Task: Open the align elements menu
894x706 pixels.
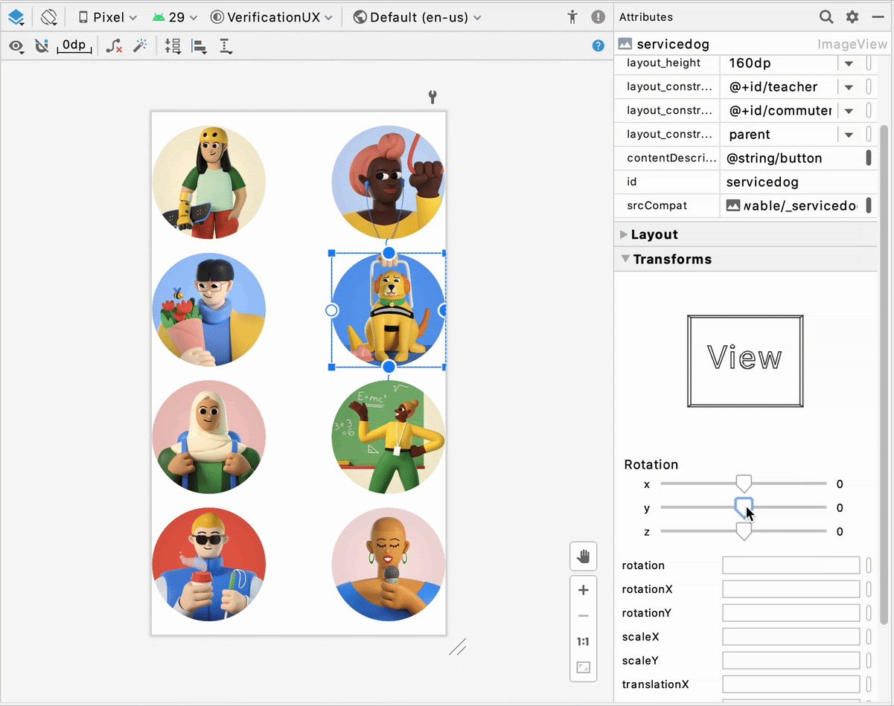Action: (199, 47)
